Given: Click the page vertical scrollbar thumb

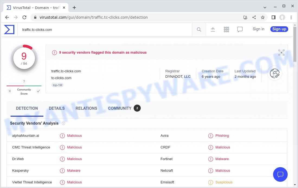Looking at the screenshot, I should (x=295, y=44).
